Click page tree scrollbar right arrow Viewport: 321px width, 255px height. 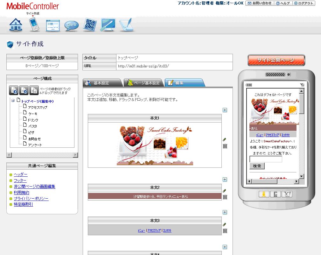[75, 155]
